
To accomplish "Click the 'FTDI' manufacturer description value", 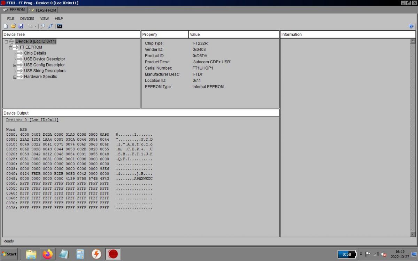I will (x=198, y=74).
